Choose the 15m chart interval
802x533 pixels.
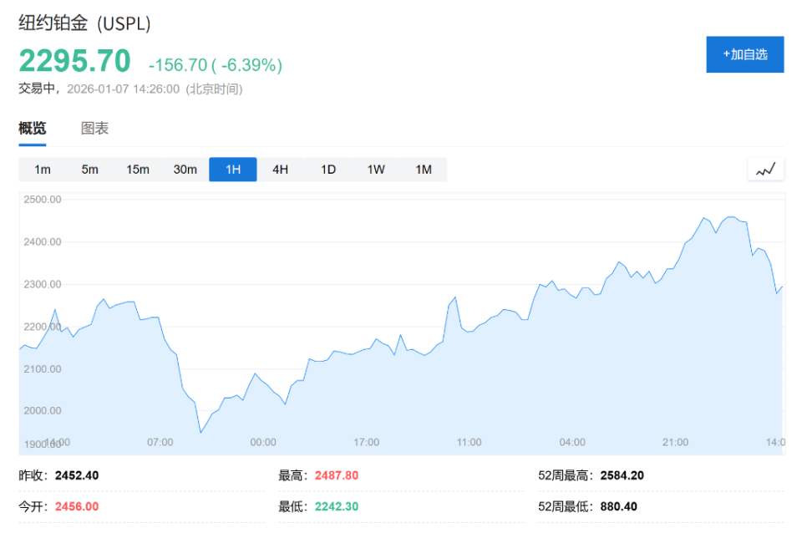coord(138,170)
